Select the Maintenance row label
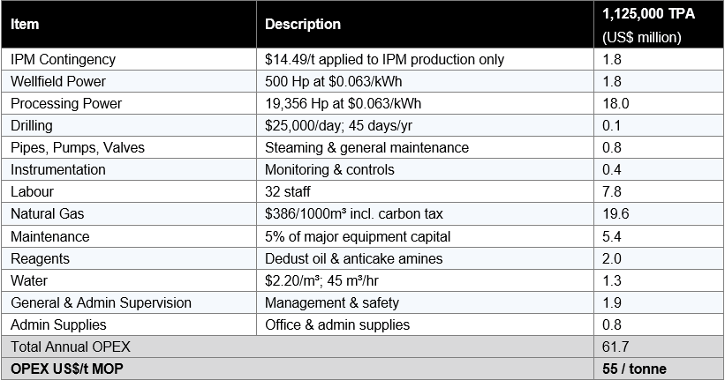The height and width of the screenshot is (380, 725). 49,236
